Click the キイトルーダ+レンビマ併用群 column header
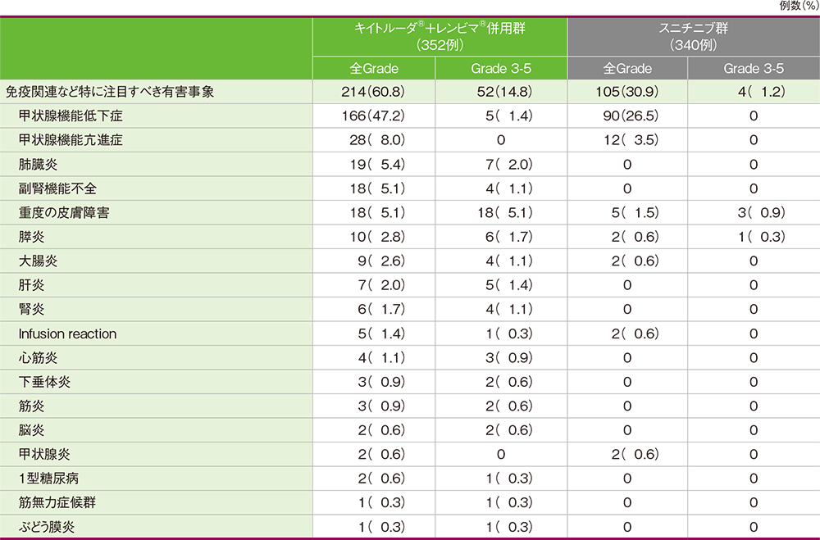This screenshot has width=820, height=540. (442, 36)
